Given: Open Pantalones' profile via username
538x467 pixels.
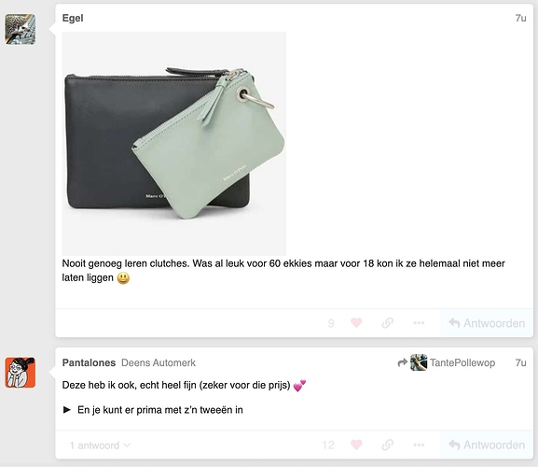Looking at the screenshot, I should click(89, 362).
